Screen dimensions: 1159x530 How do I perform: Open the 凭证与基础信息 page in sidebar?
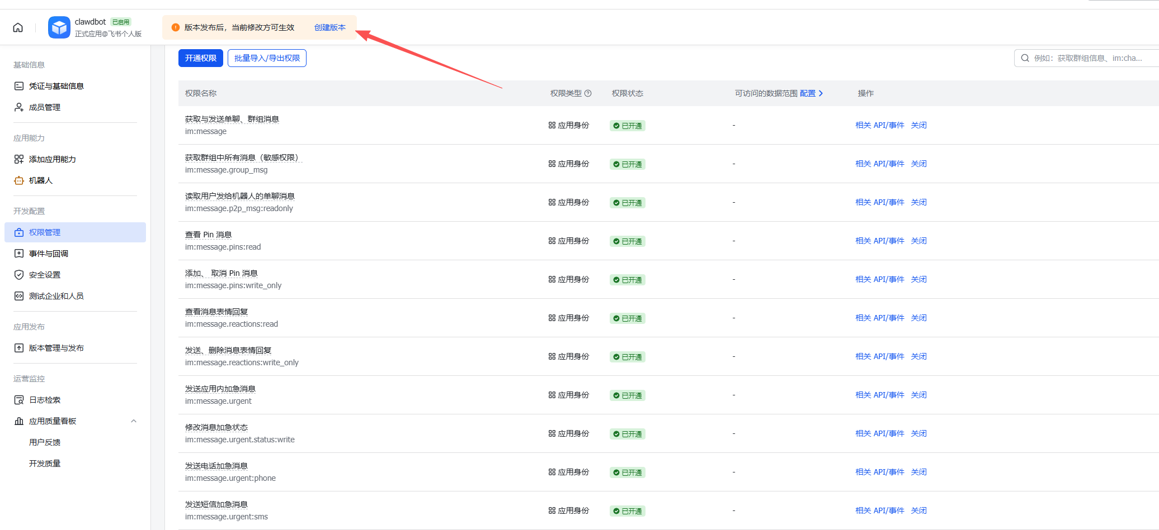[56, 85]
